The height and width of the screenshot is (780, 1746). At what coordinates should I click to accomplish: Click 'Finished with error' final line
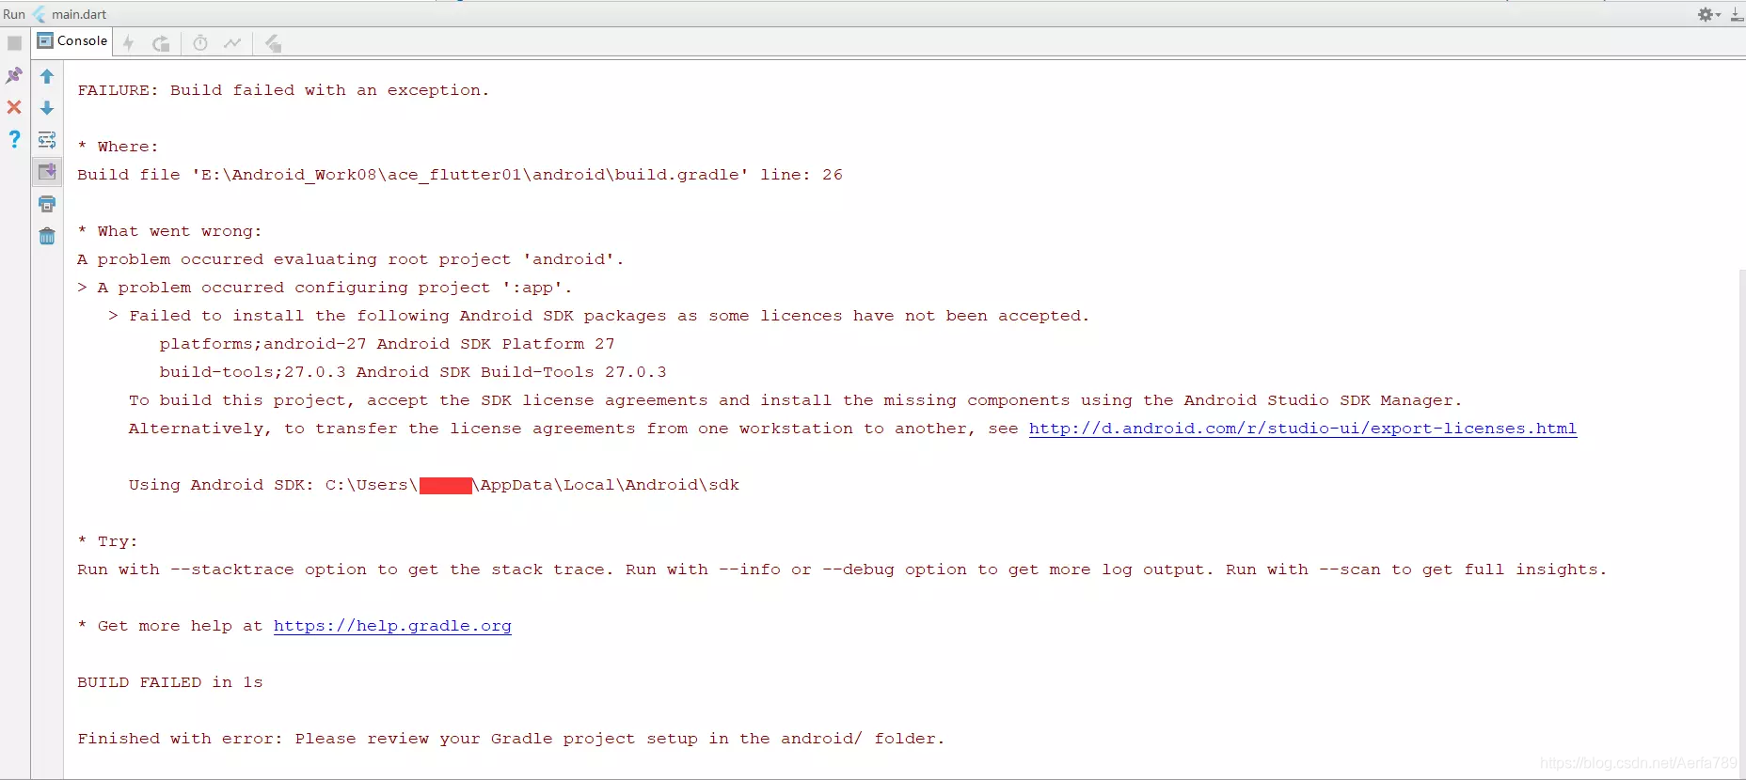510,739
